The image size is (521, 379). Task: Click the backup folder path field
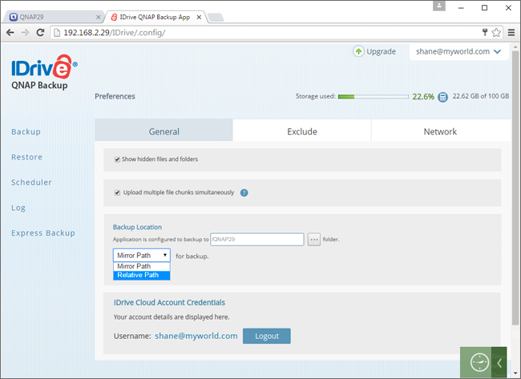point(256,239)
